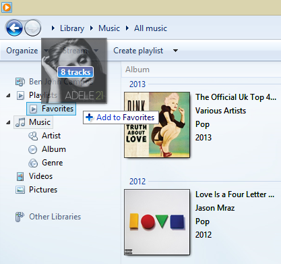The height and width of the screenshot is (264, 281).
Task: Click the Album disc icon under Music
Action: (33, 149)
